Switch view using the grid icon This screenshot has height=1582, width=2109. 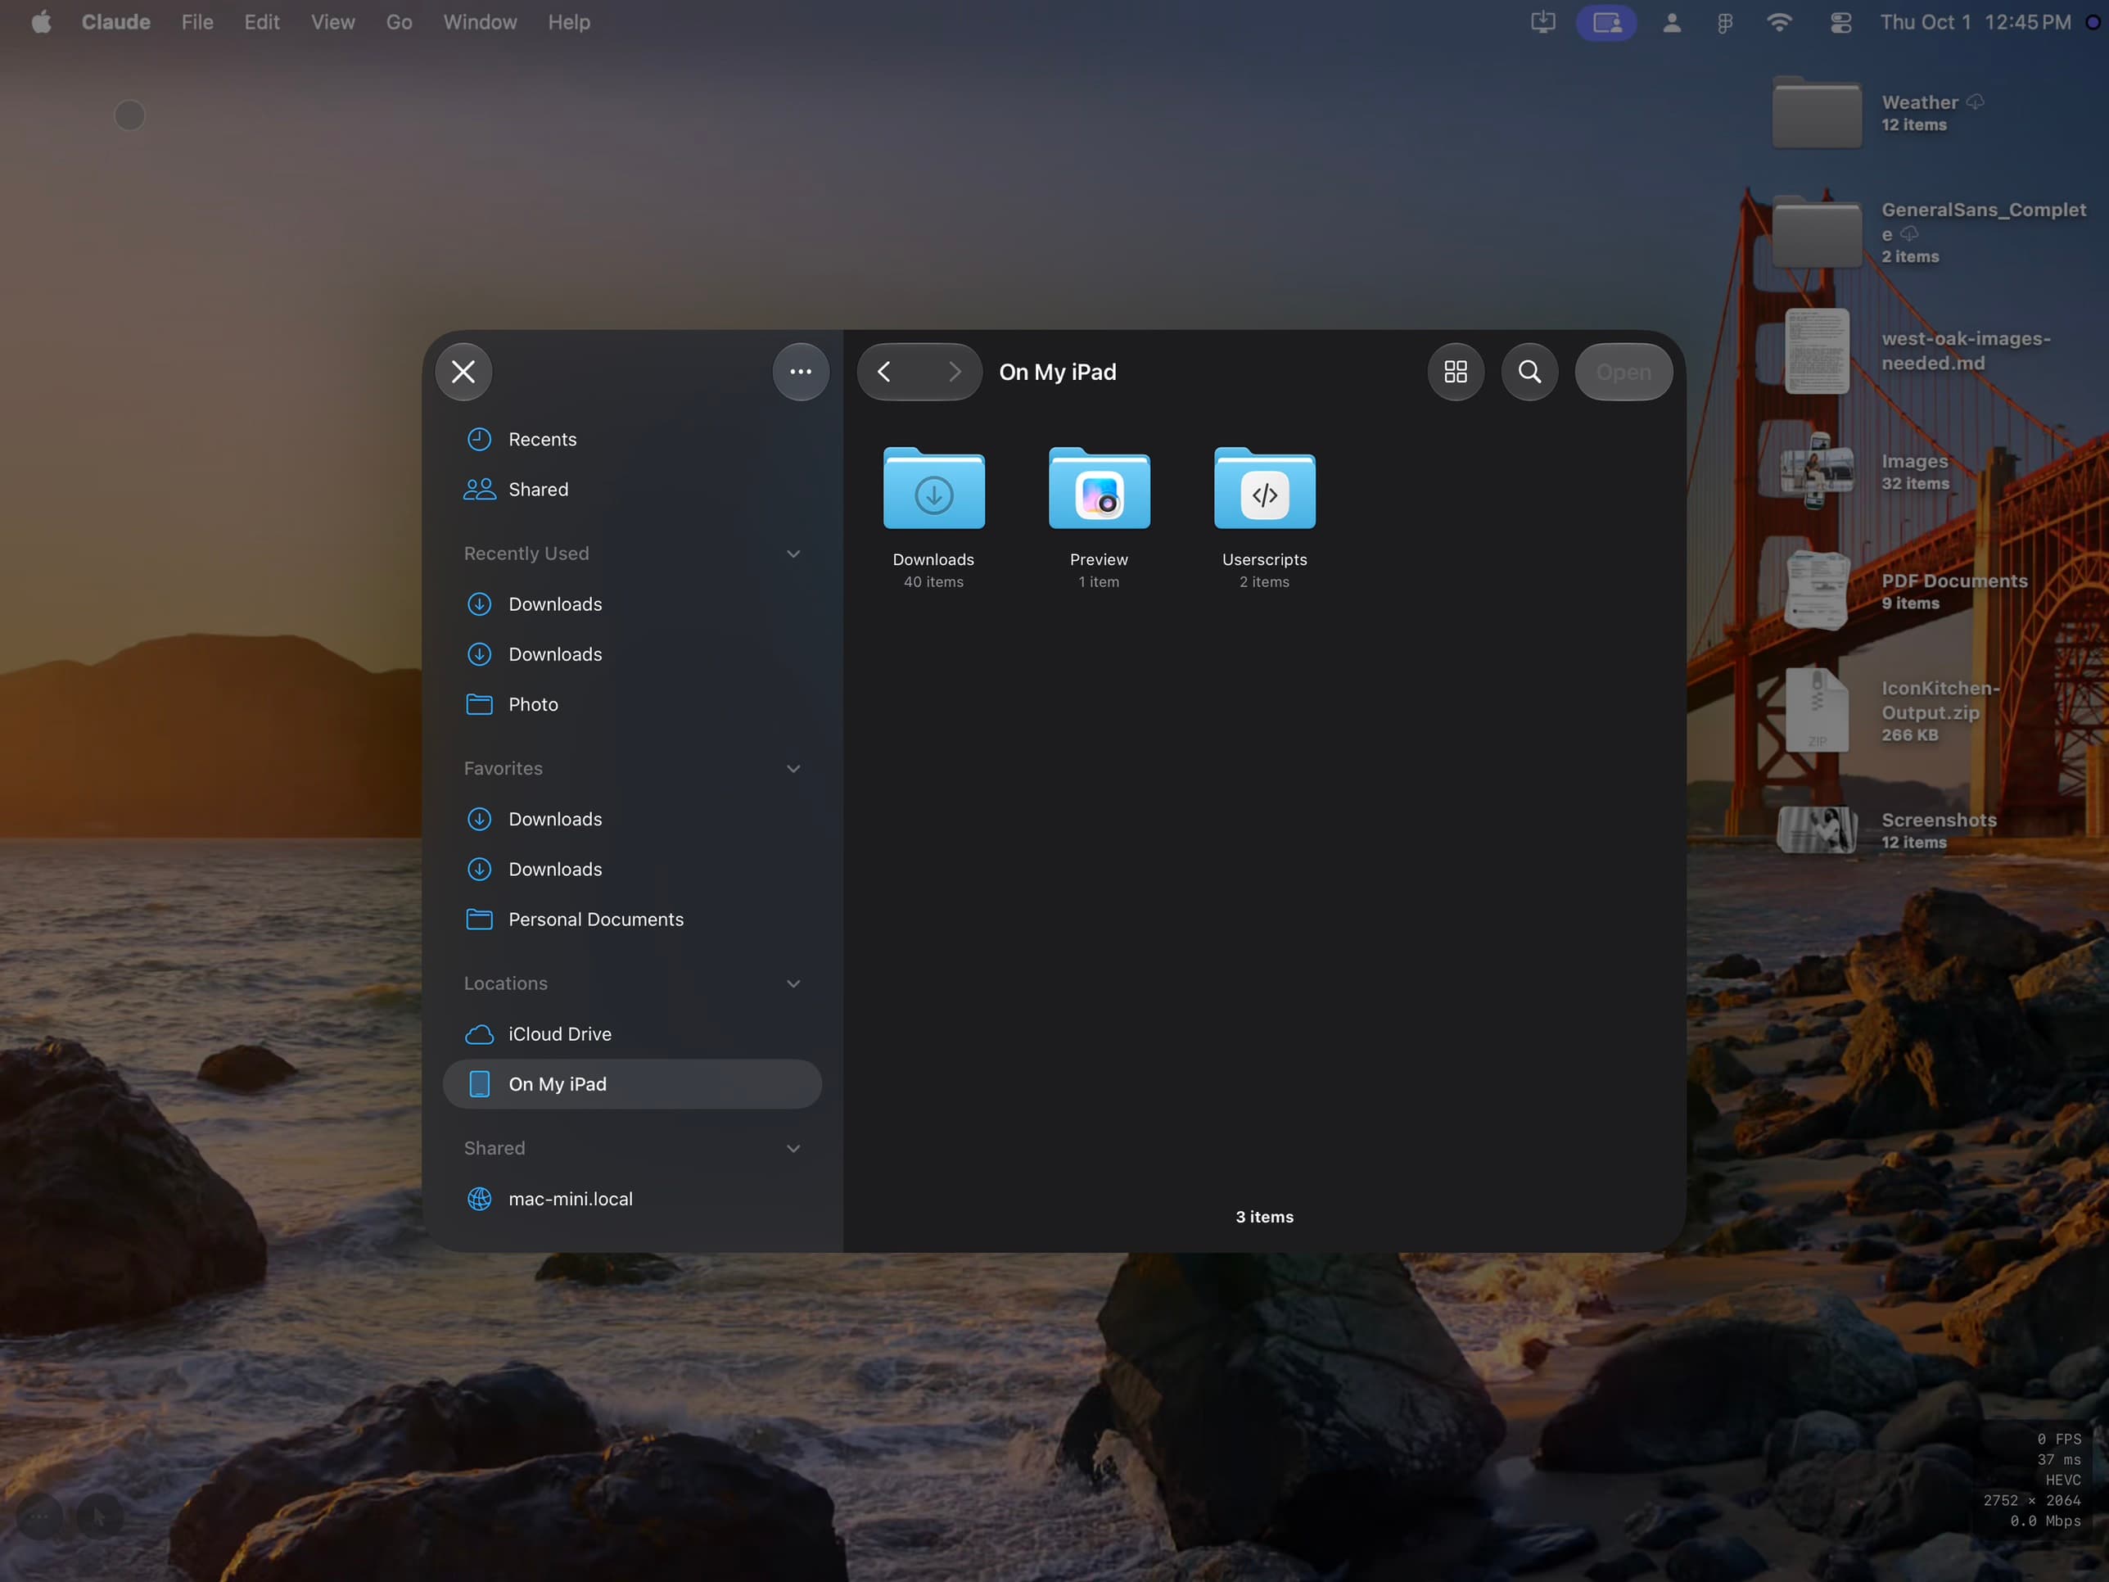pyautogui.click(x=1456, y=372)
